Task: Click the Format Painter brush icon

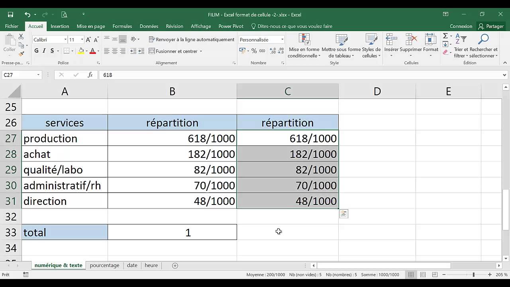Action: click(x=22, y=54)
